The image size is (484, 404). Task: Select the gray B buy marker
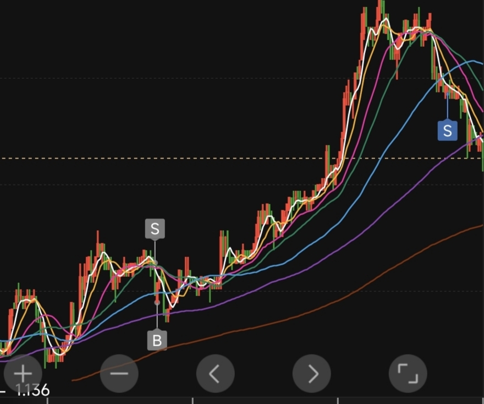point(157,340)
